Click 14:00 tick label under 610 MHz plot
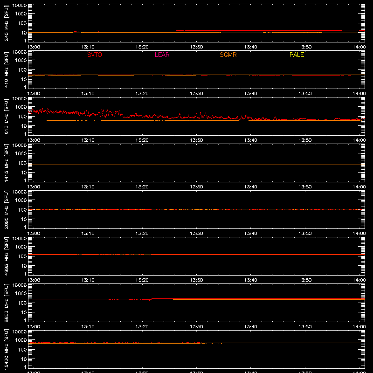 (359, 140)
